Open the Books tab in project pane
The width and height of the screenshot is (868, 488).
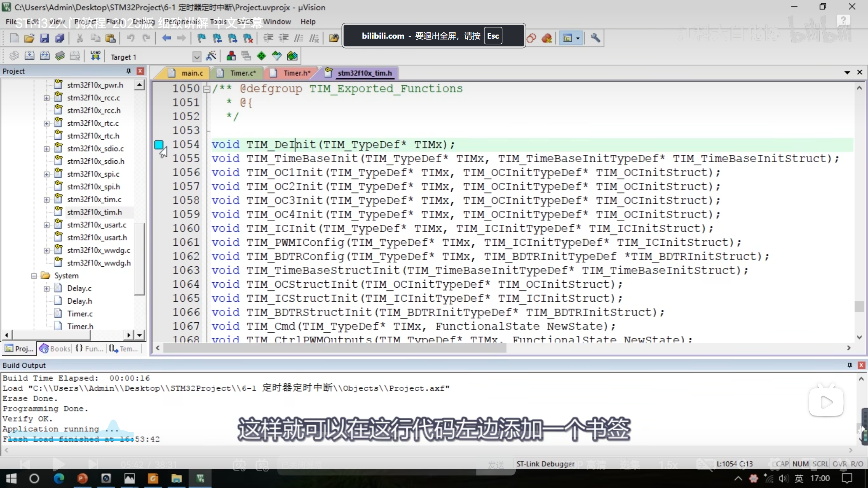[55, 348]
